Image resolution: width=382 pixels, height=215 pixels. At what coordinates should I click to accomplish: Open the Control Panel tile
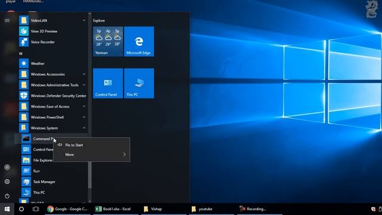pyautogui.click(x=108, y=84)
